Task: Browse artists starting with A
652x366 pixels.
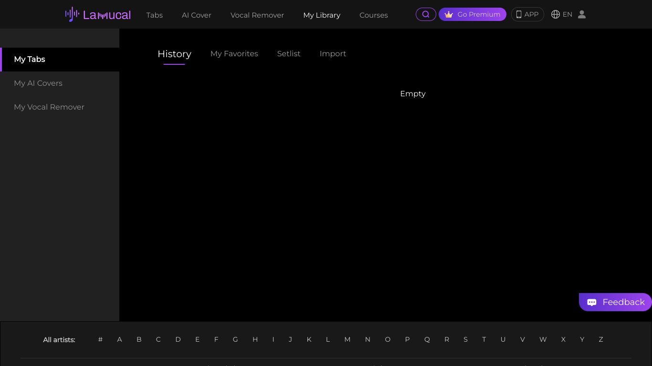Action: click(119, 339)
